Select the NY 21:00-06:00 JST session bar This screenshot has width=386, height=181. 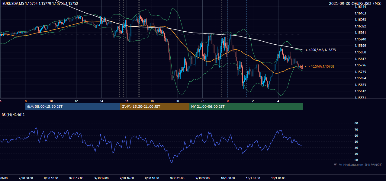(246, 106)
